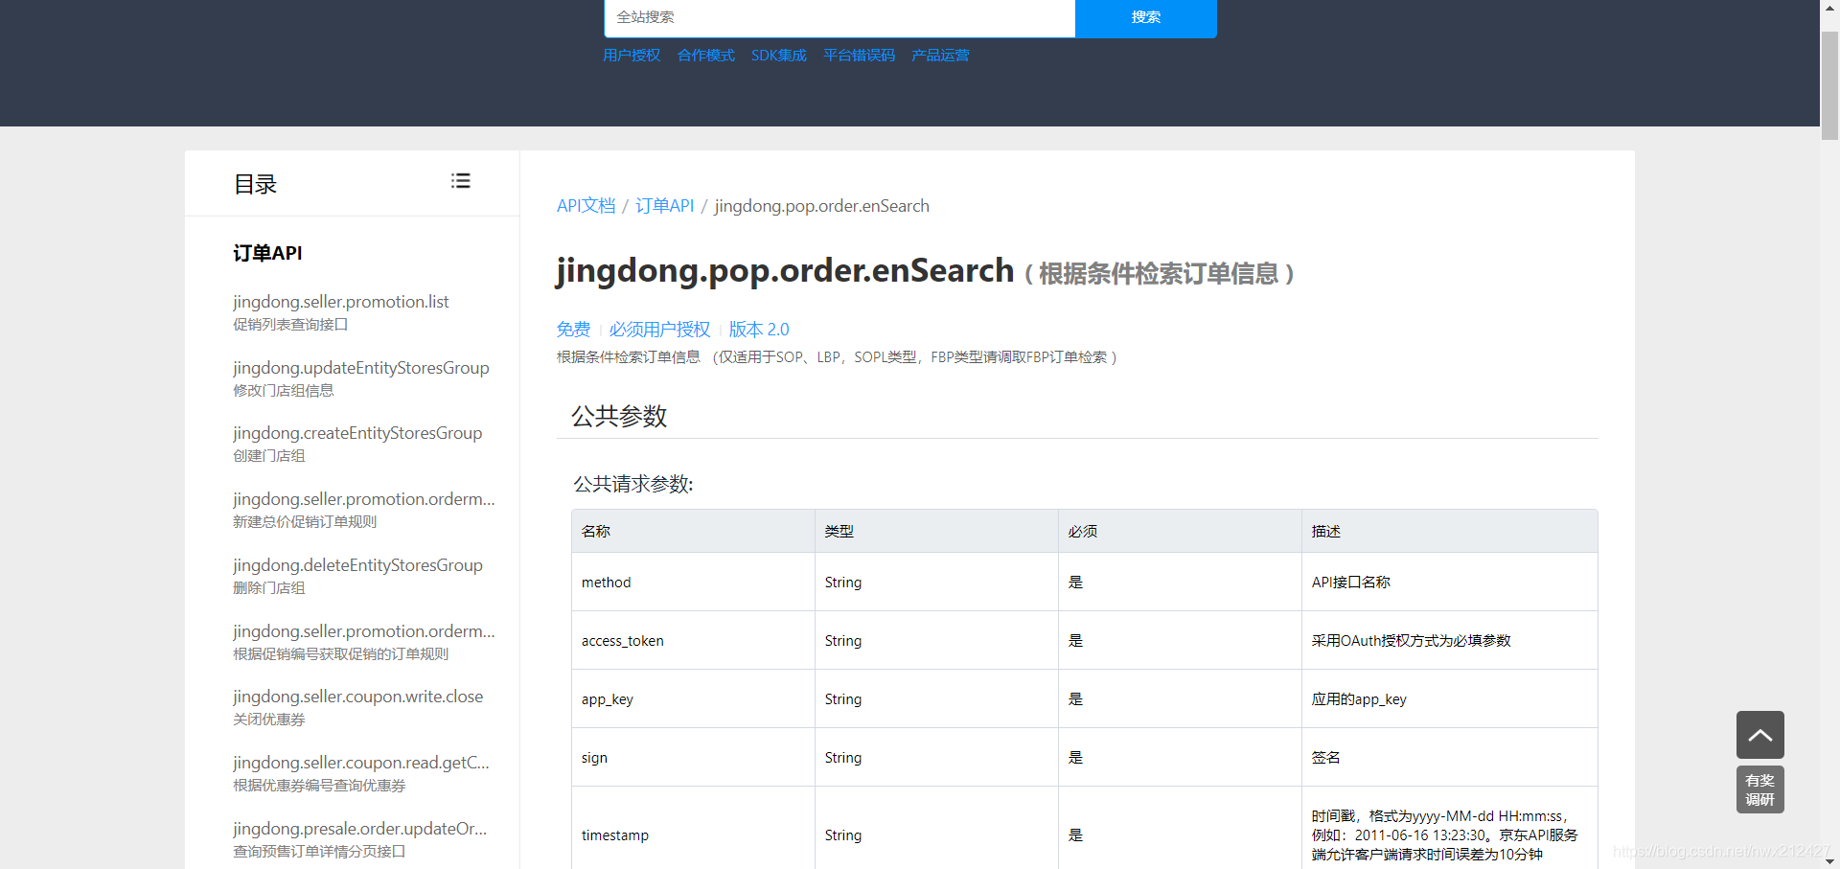
Task: Click the API接口名称 description cell
Action: (1449, 583)
